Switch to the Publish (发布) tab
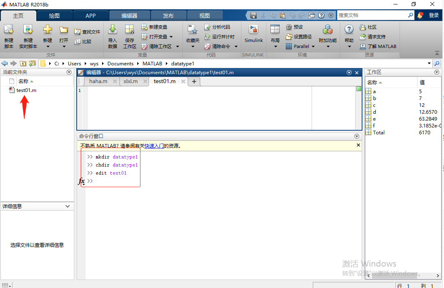The image size is (444, 288). (x=168, y=16)
